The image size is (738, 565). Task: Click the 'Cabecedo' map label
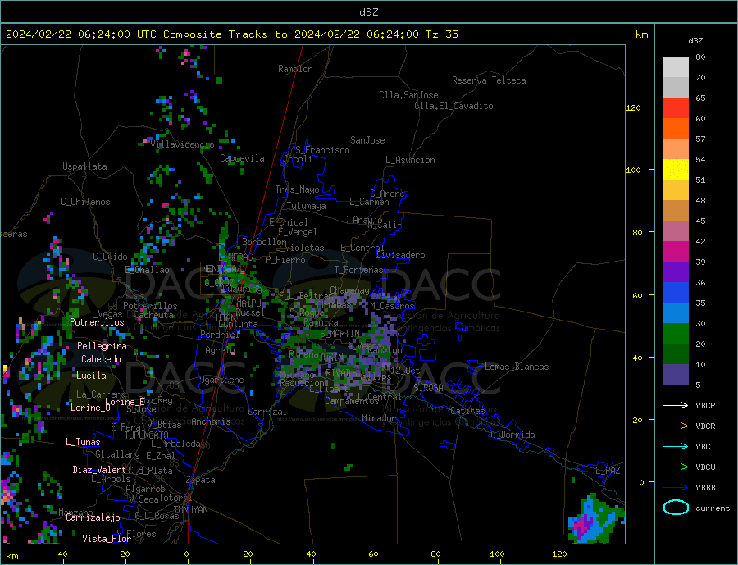(x=101, y=359)
